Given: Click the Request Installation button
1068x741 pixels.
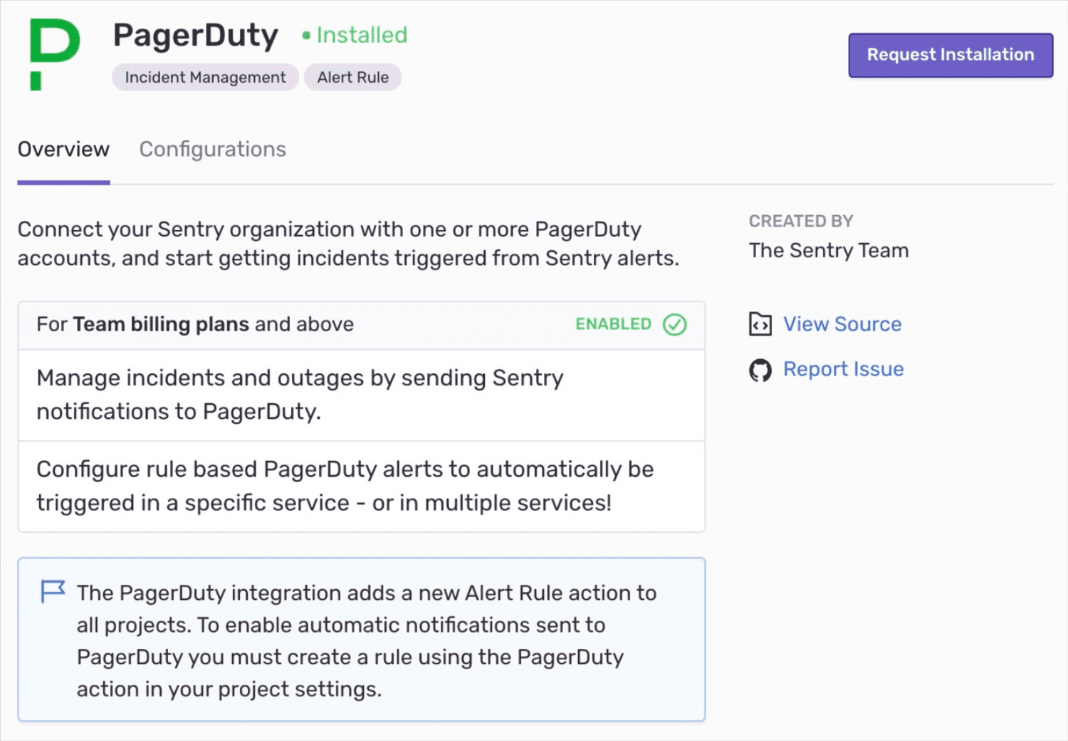Looking at the screenshot, I should [x=950, y=54].
